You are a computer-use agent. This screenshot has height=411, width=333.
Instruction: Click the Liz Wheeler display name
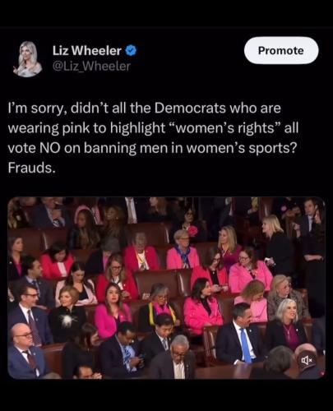87,50
